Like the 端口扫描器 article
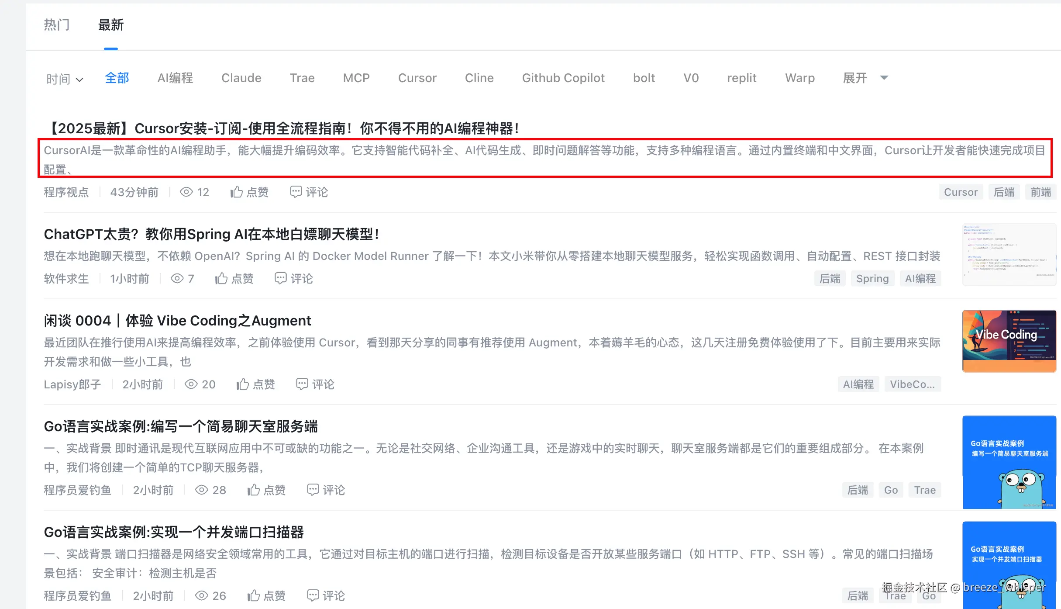This screenshot has height=609, width=1061. [267, 595]
